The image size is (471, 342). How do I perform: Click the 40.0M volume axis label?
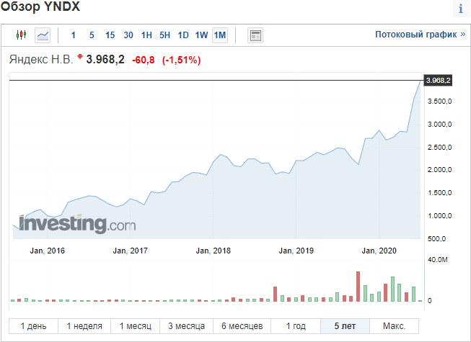[438, 260]
